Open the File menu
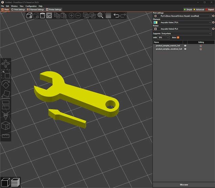 click(2, 6)
